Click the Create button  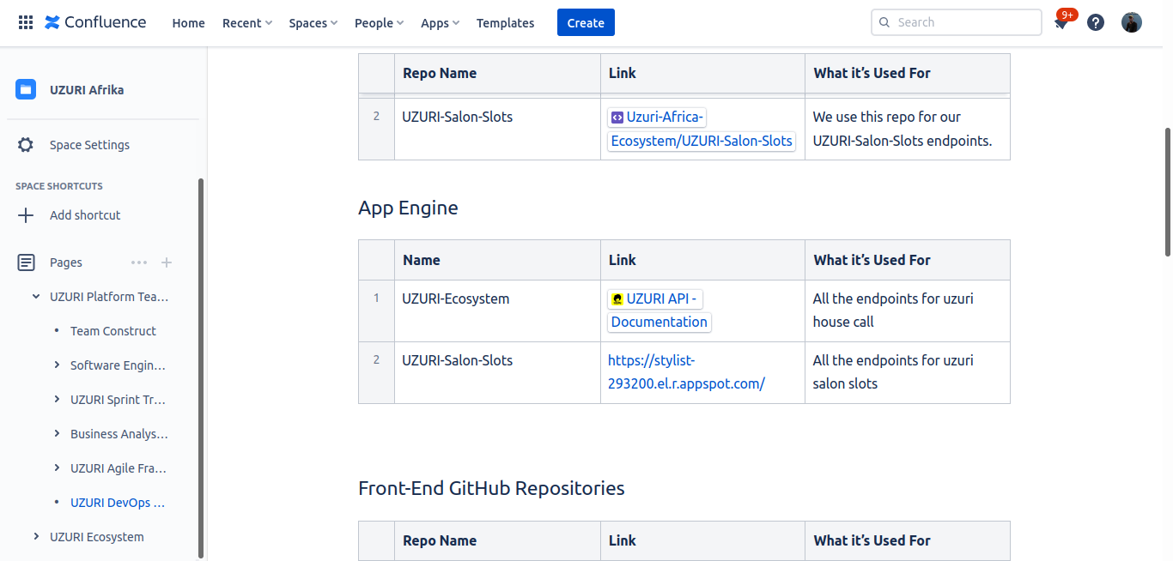pyautogui.click(x=586, y=22)
